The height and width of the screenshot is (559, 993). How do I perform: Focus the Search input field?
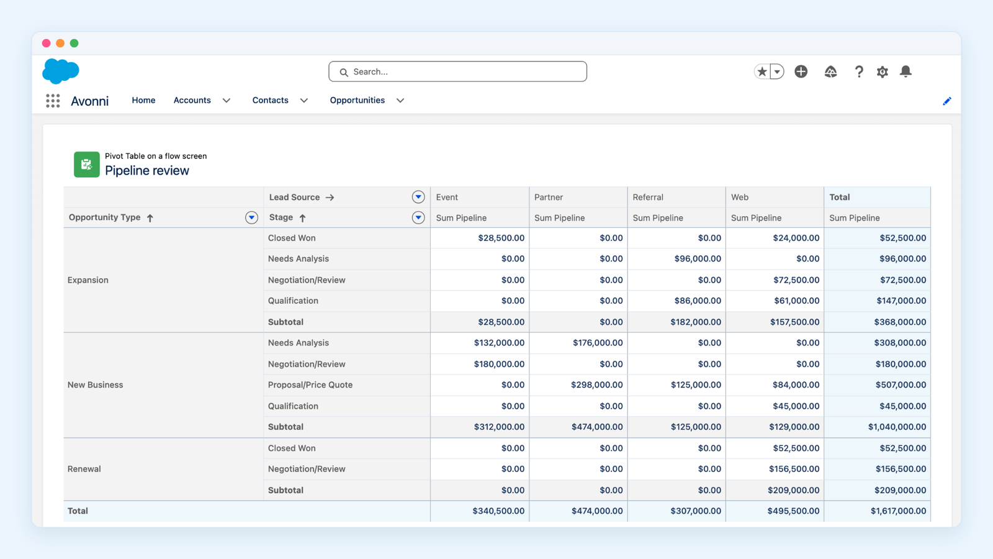[458, 71]
